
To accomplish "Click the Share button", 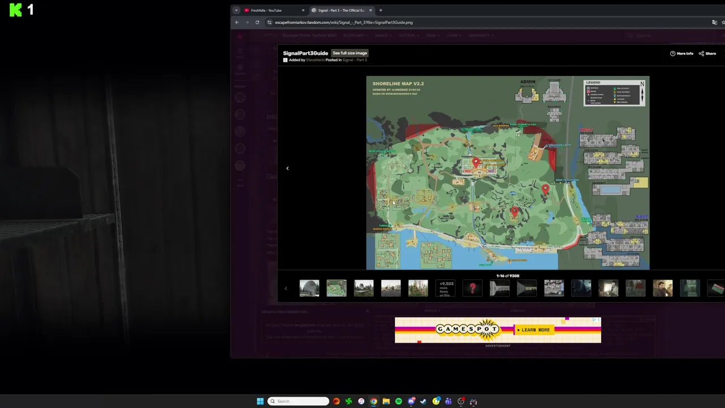I will pyautogui.click(x=707, y=53).
